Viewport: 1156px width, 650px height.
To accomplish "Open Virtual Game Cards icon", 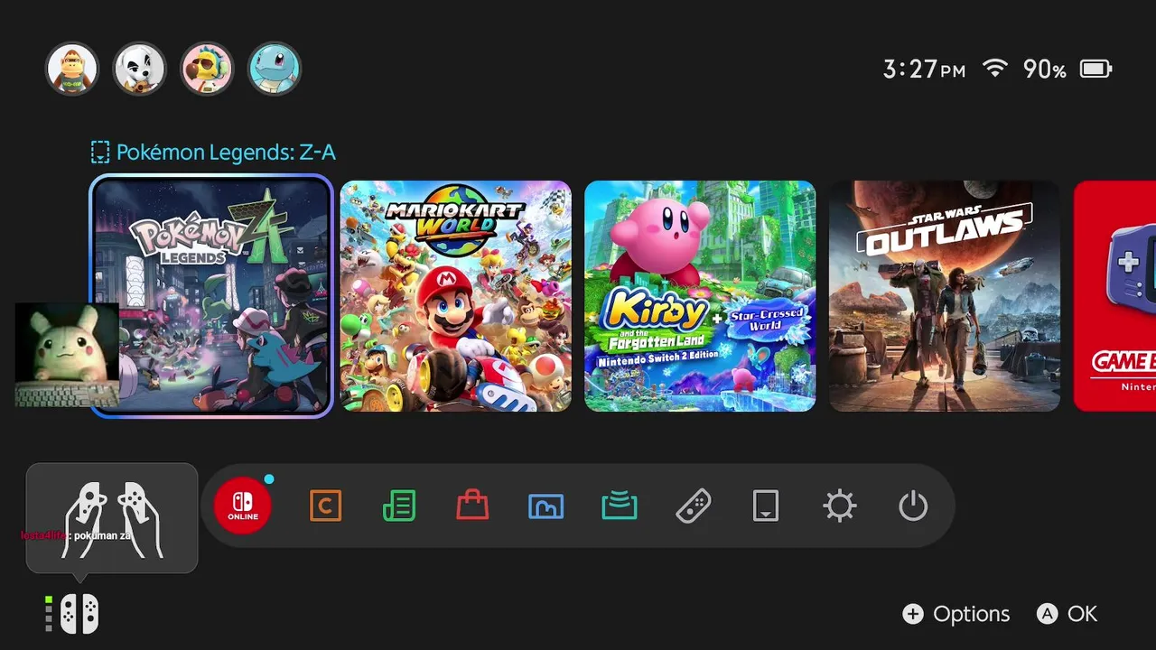I will pos(766,506).
